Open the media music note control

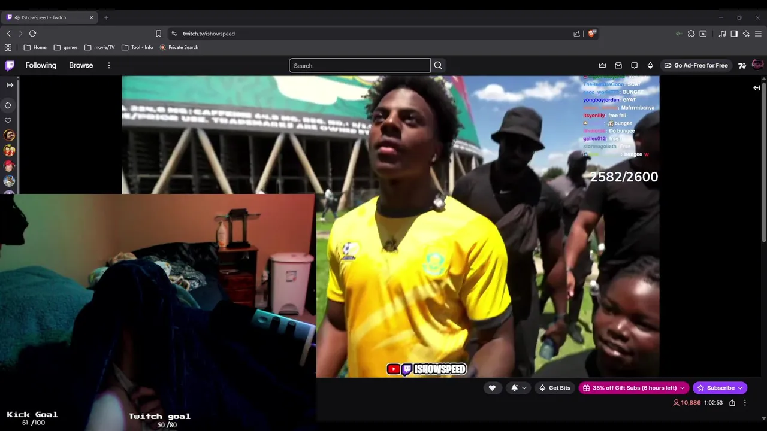click(x=722, y=34)
